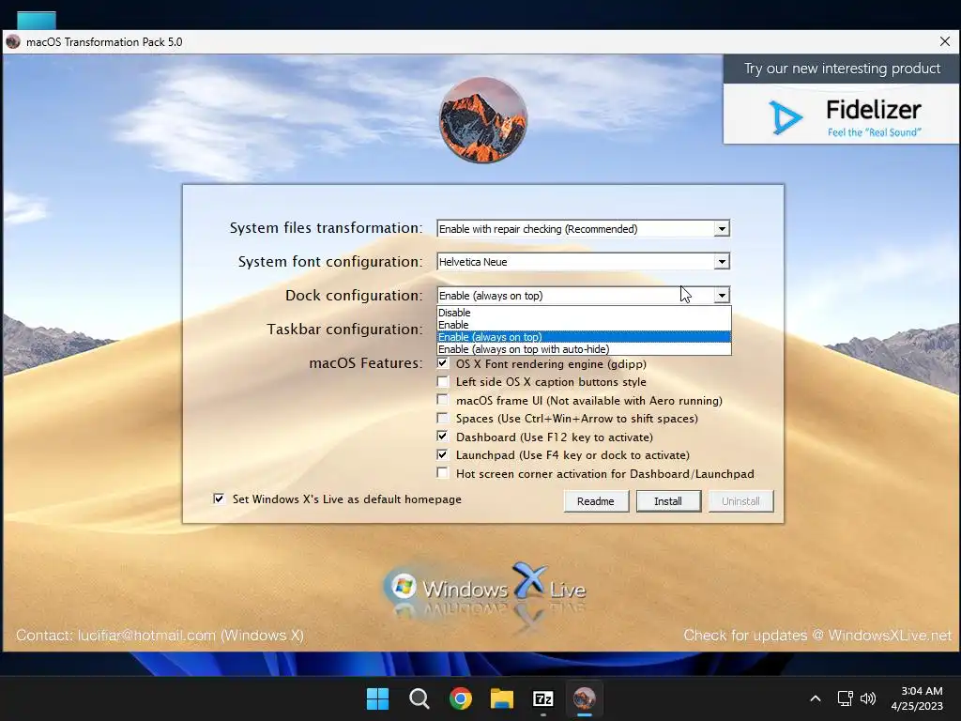Expand System font configuration dropdown arrow
Screen dimensions: 961x721
click(x=722, y=262)
